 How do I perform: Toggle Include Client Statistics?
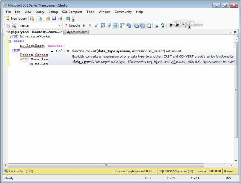point(128,25)
